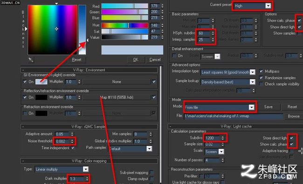Open Color mapping Type Linear multiply dropdown
303x184 pixels.
click(62, 169)
